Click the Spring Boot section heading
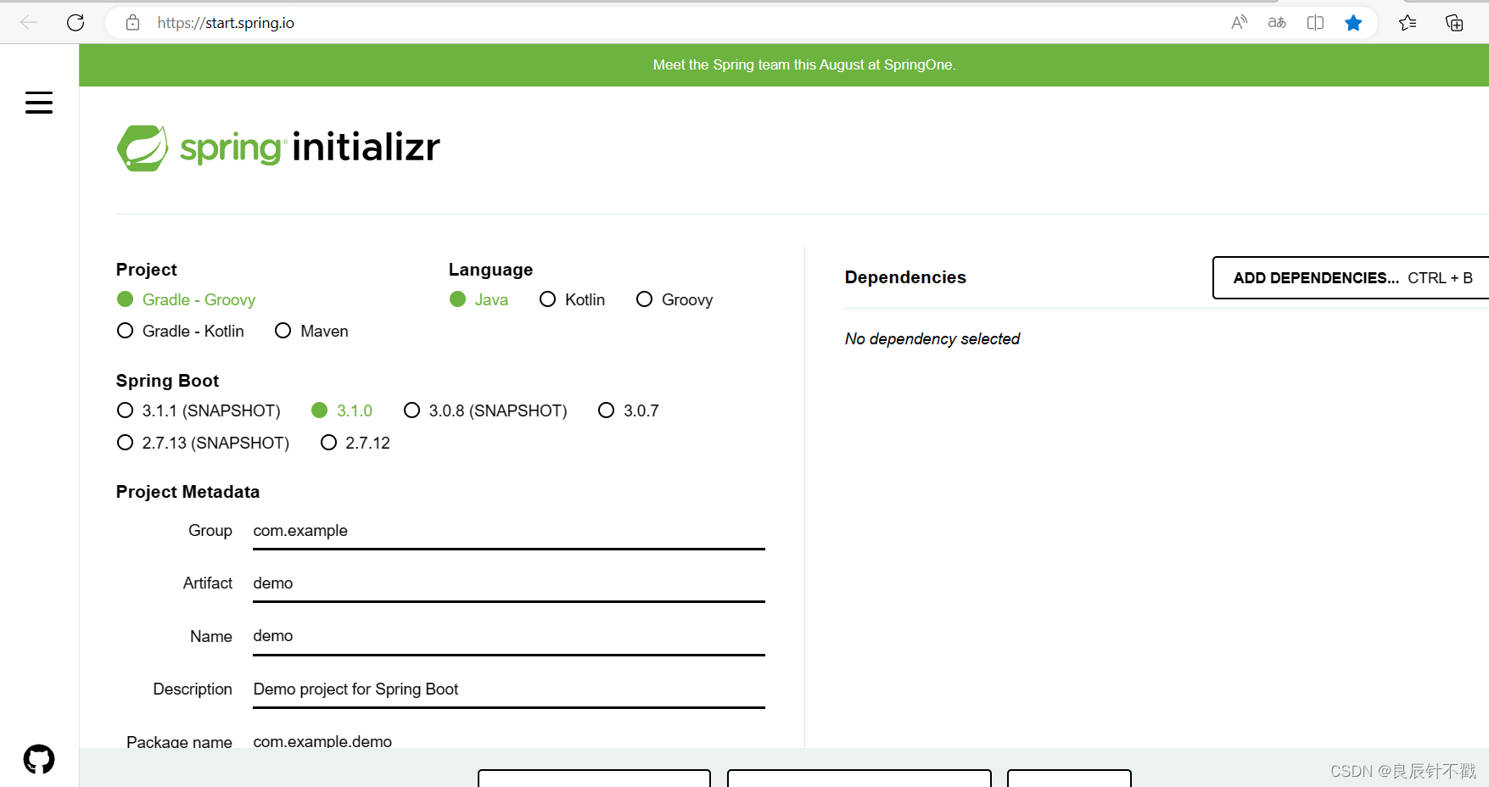The width and height of the screenshot is (1489, 787). click(167, 381)
